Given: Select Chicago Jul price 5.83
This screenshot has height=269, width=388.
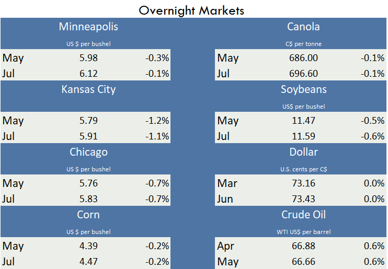Looking at the screenshot, I should point(88,199).
